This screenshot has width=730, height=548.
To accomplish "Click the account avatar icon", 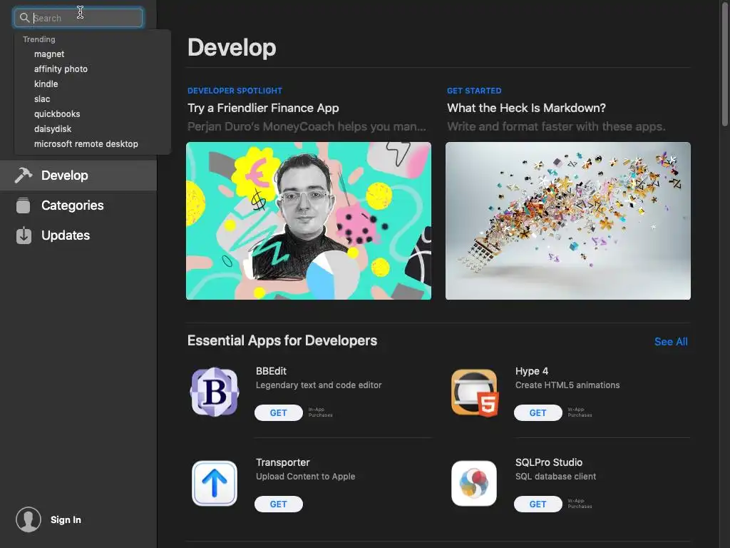I will pos(29,519).
